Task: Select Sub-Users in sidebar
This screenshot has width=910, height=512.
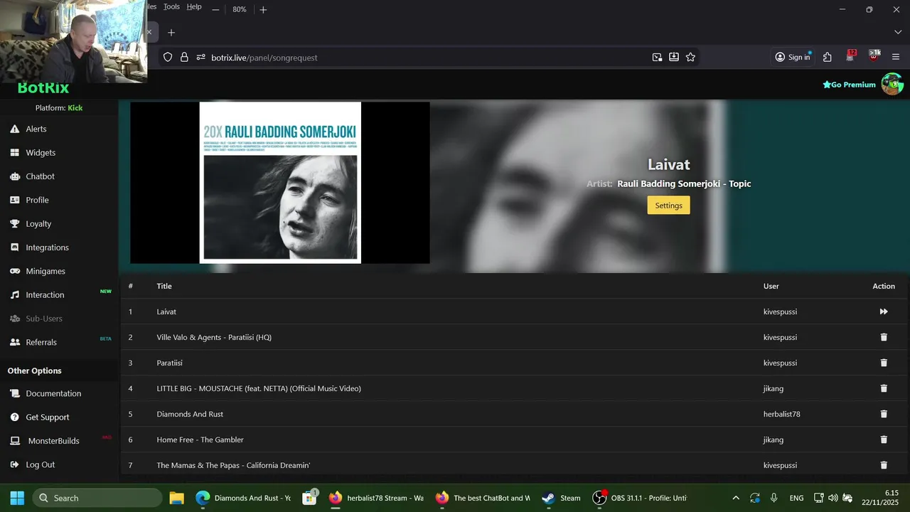Action: click(44, 319)
